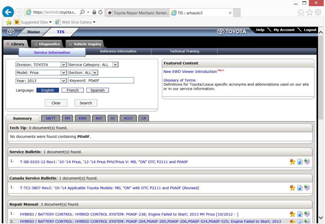
Task: Open the Service Category: ALL dropdown
Action: [93, 65]
